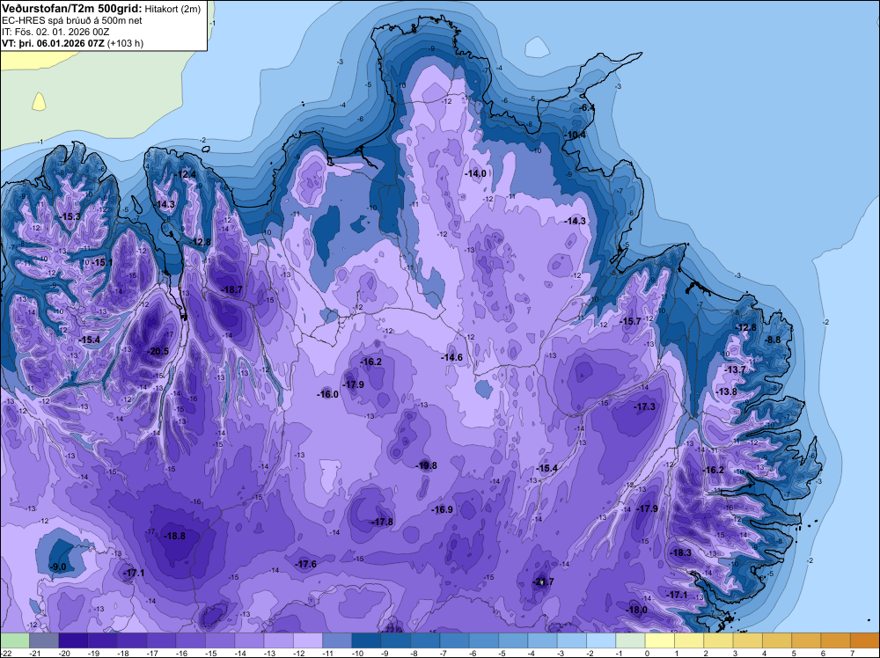The image size is (880, 658).
Task: Click the -19.8 temperature value
Action: (x=427, y=465)
